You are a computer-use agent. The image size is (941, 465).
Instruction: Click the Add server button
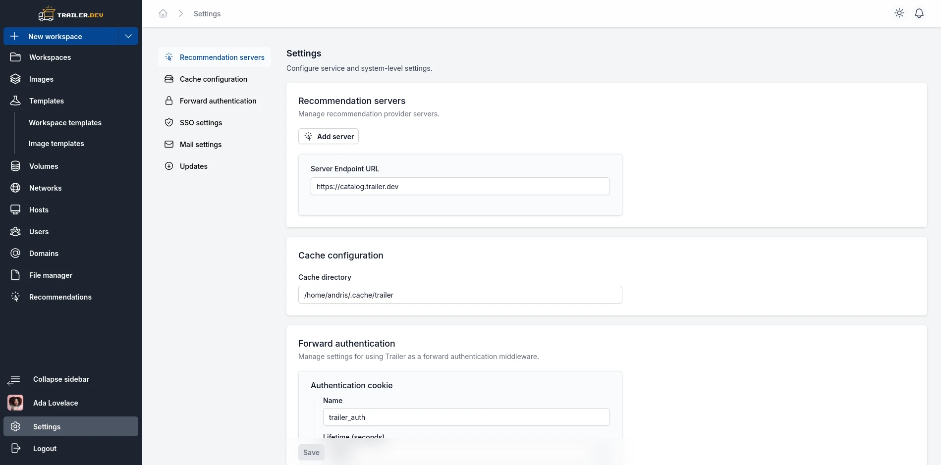click(329, 136)
